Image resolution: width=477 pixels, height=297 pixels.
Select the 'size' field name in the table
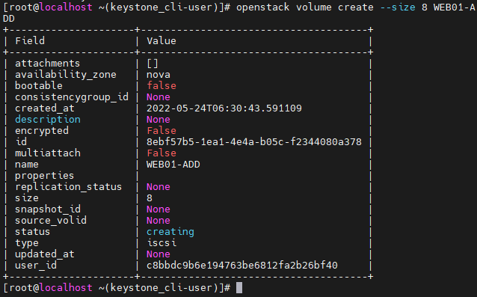tap(27, 198)
